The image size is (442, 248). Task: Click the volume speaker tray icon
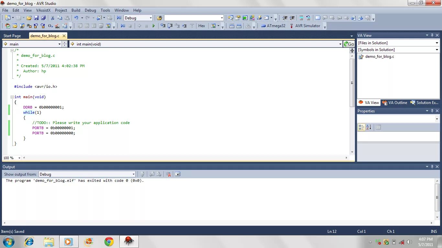tap(409, 242)
